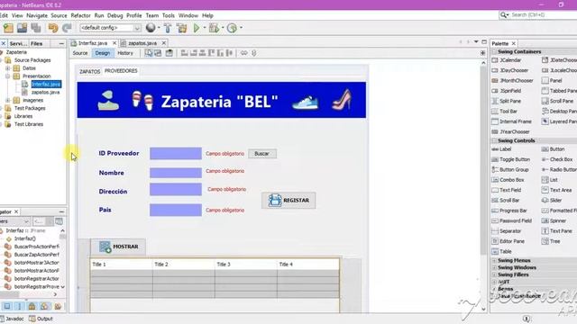Select the Table component in Palette
Viewport: 577px width, 324px height.
(502, 252)
